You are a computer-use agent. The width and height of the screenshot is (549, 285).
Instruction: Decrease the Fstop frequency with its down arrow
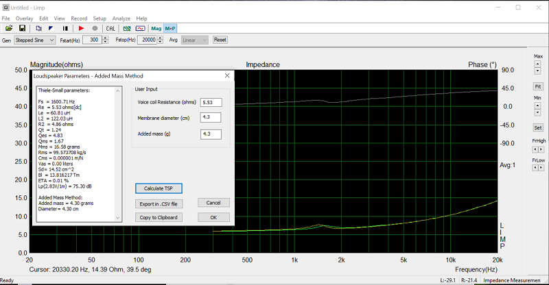[160, 42]
